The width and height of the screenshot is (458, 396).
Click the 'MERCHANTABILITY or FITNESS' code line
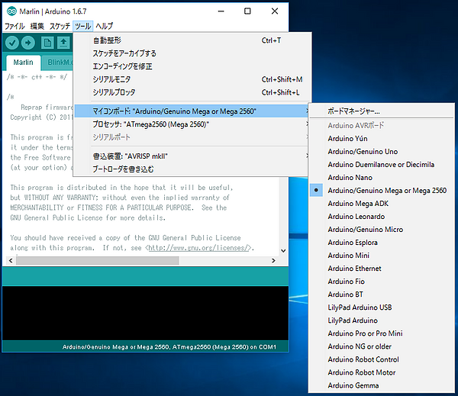click(x=118, y=208)
